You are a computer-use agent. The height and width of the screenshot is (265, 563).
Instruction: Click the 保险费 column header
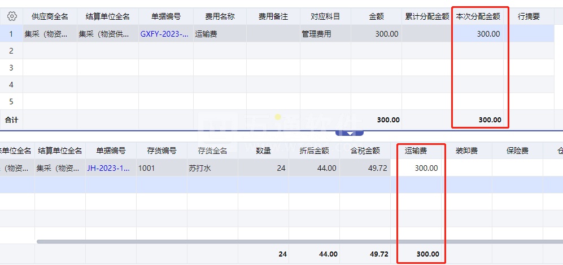tap(517, 151)
